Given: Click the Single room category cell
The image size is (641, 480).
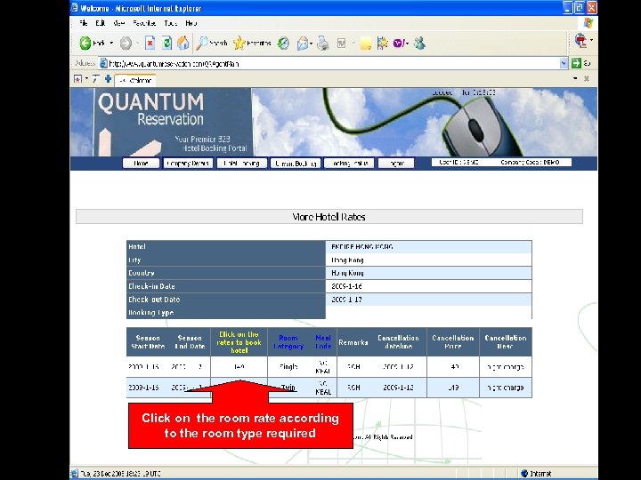Looking at the screenshot, I should (288, 366).
